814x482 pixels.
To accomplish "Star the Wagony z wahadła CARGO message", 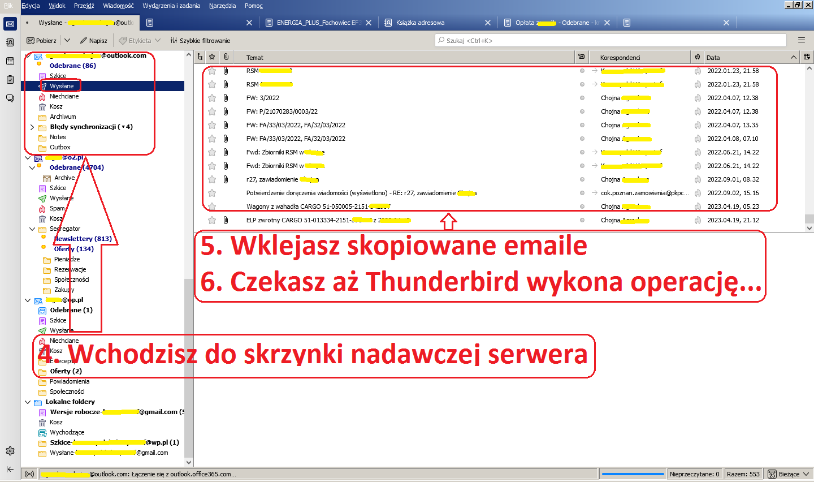I will pyautogui.click(x=212, y=206).
